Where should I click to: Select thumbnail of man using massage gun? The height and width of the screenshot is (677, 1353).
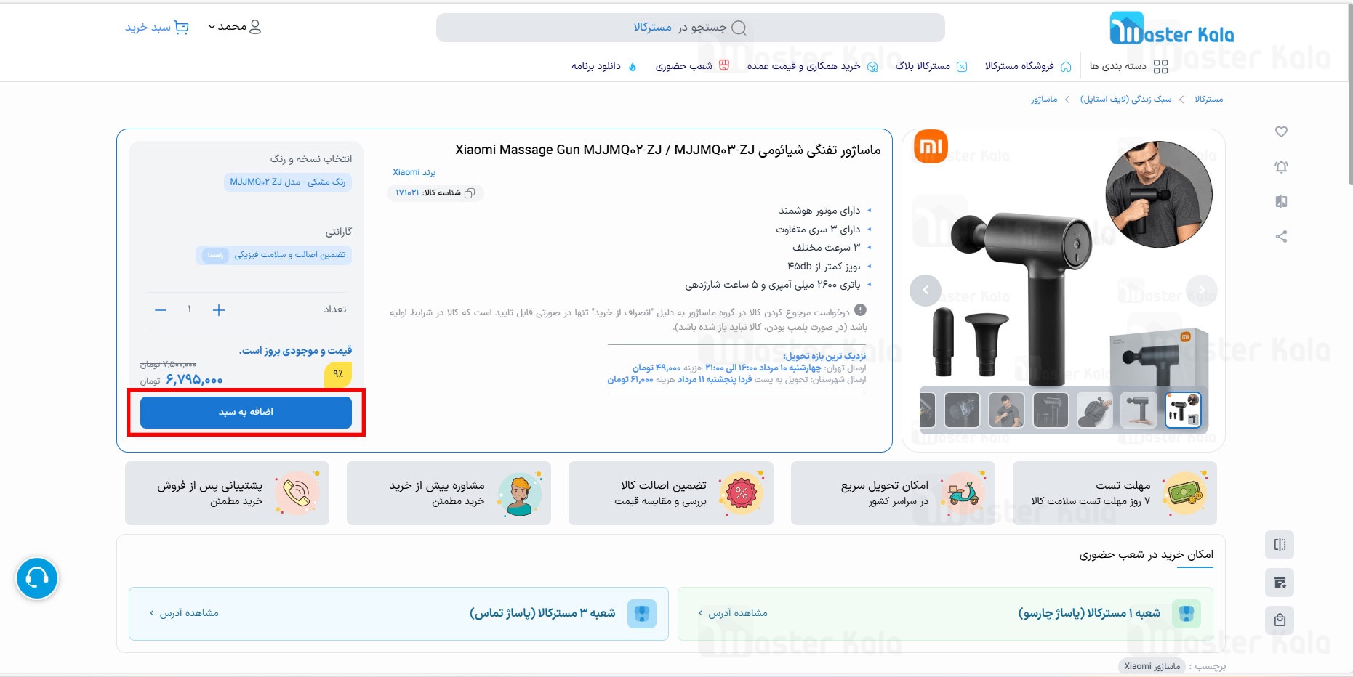tap(1006, 410)
